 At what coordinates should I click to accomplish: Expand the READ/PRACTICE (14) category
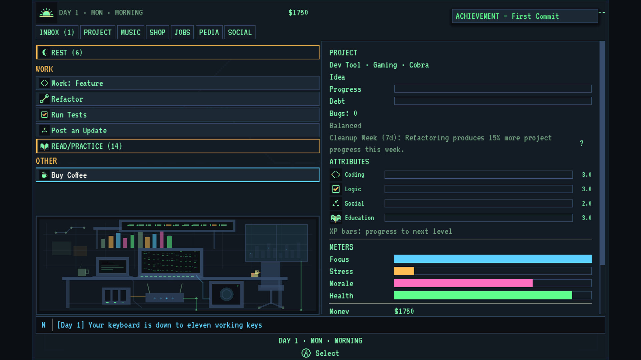[178, 146]
